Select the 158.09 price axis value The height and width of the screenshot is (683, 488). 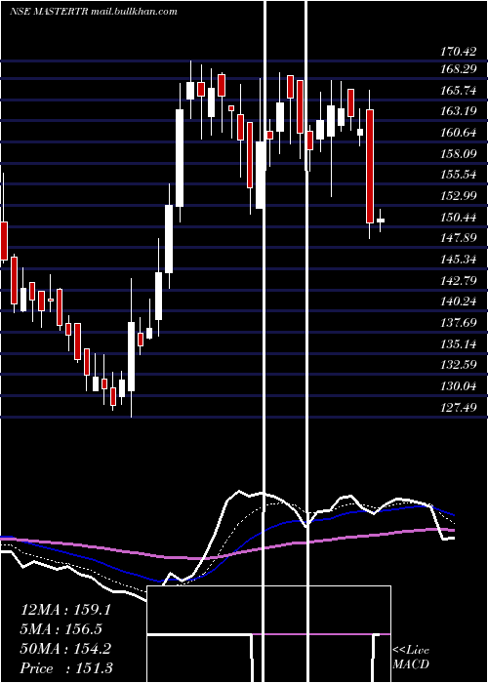(x=459, y=153)
